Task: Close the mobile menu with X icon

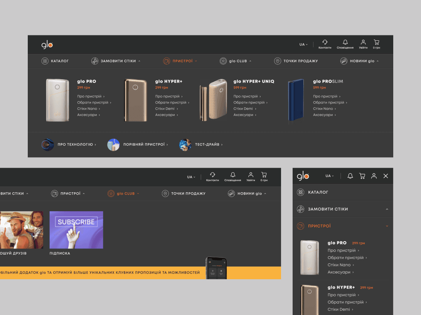Action: (x=386, y=176)
